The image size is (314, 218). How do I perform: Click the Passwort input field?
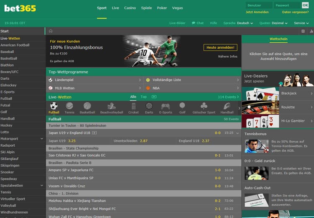288,5
